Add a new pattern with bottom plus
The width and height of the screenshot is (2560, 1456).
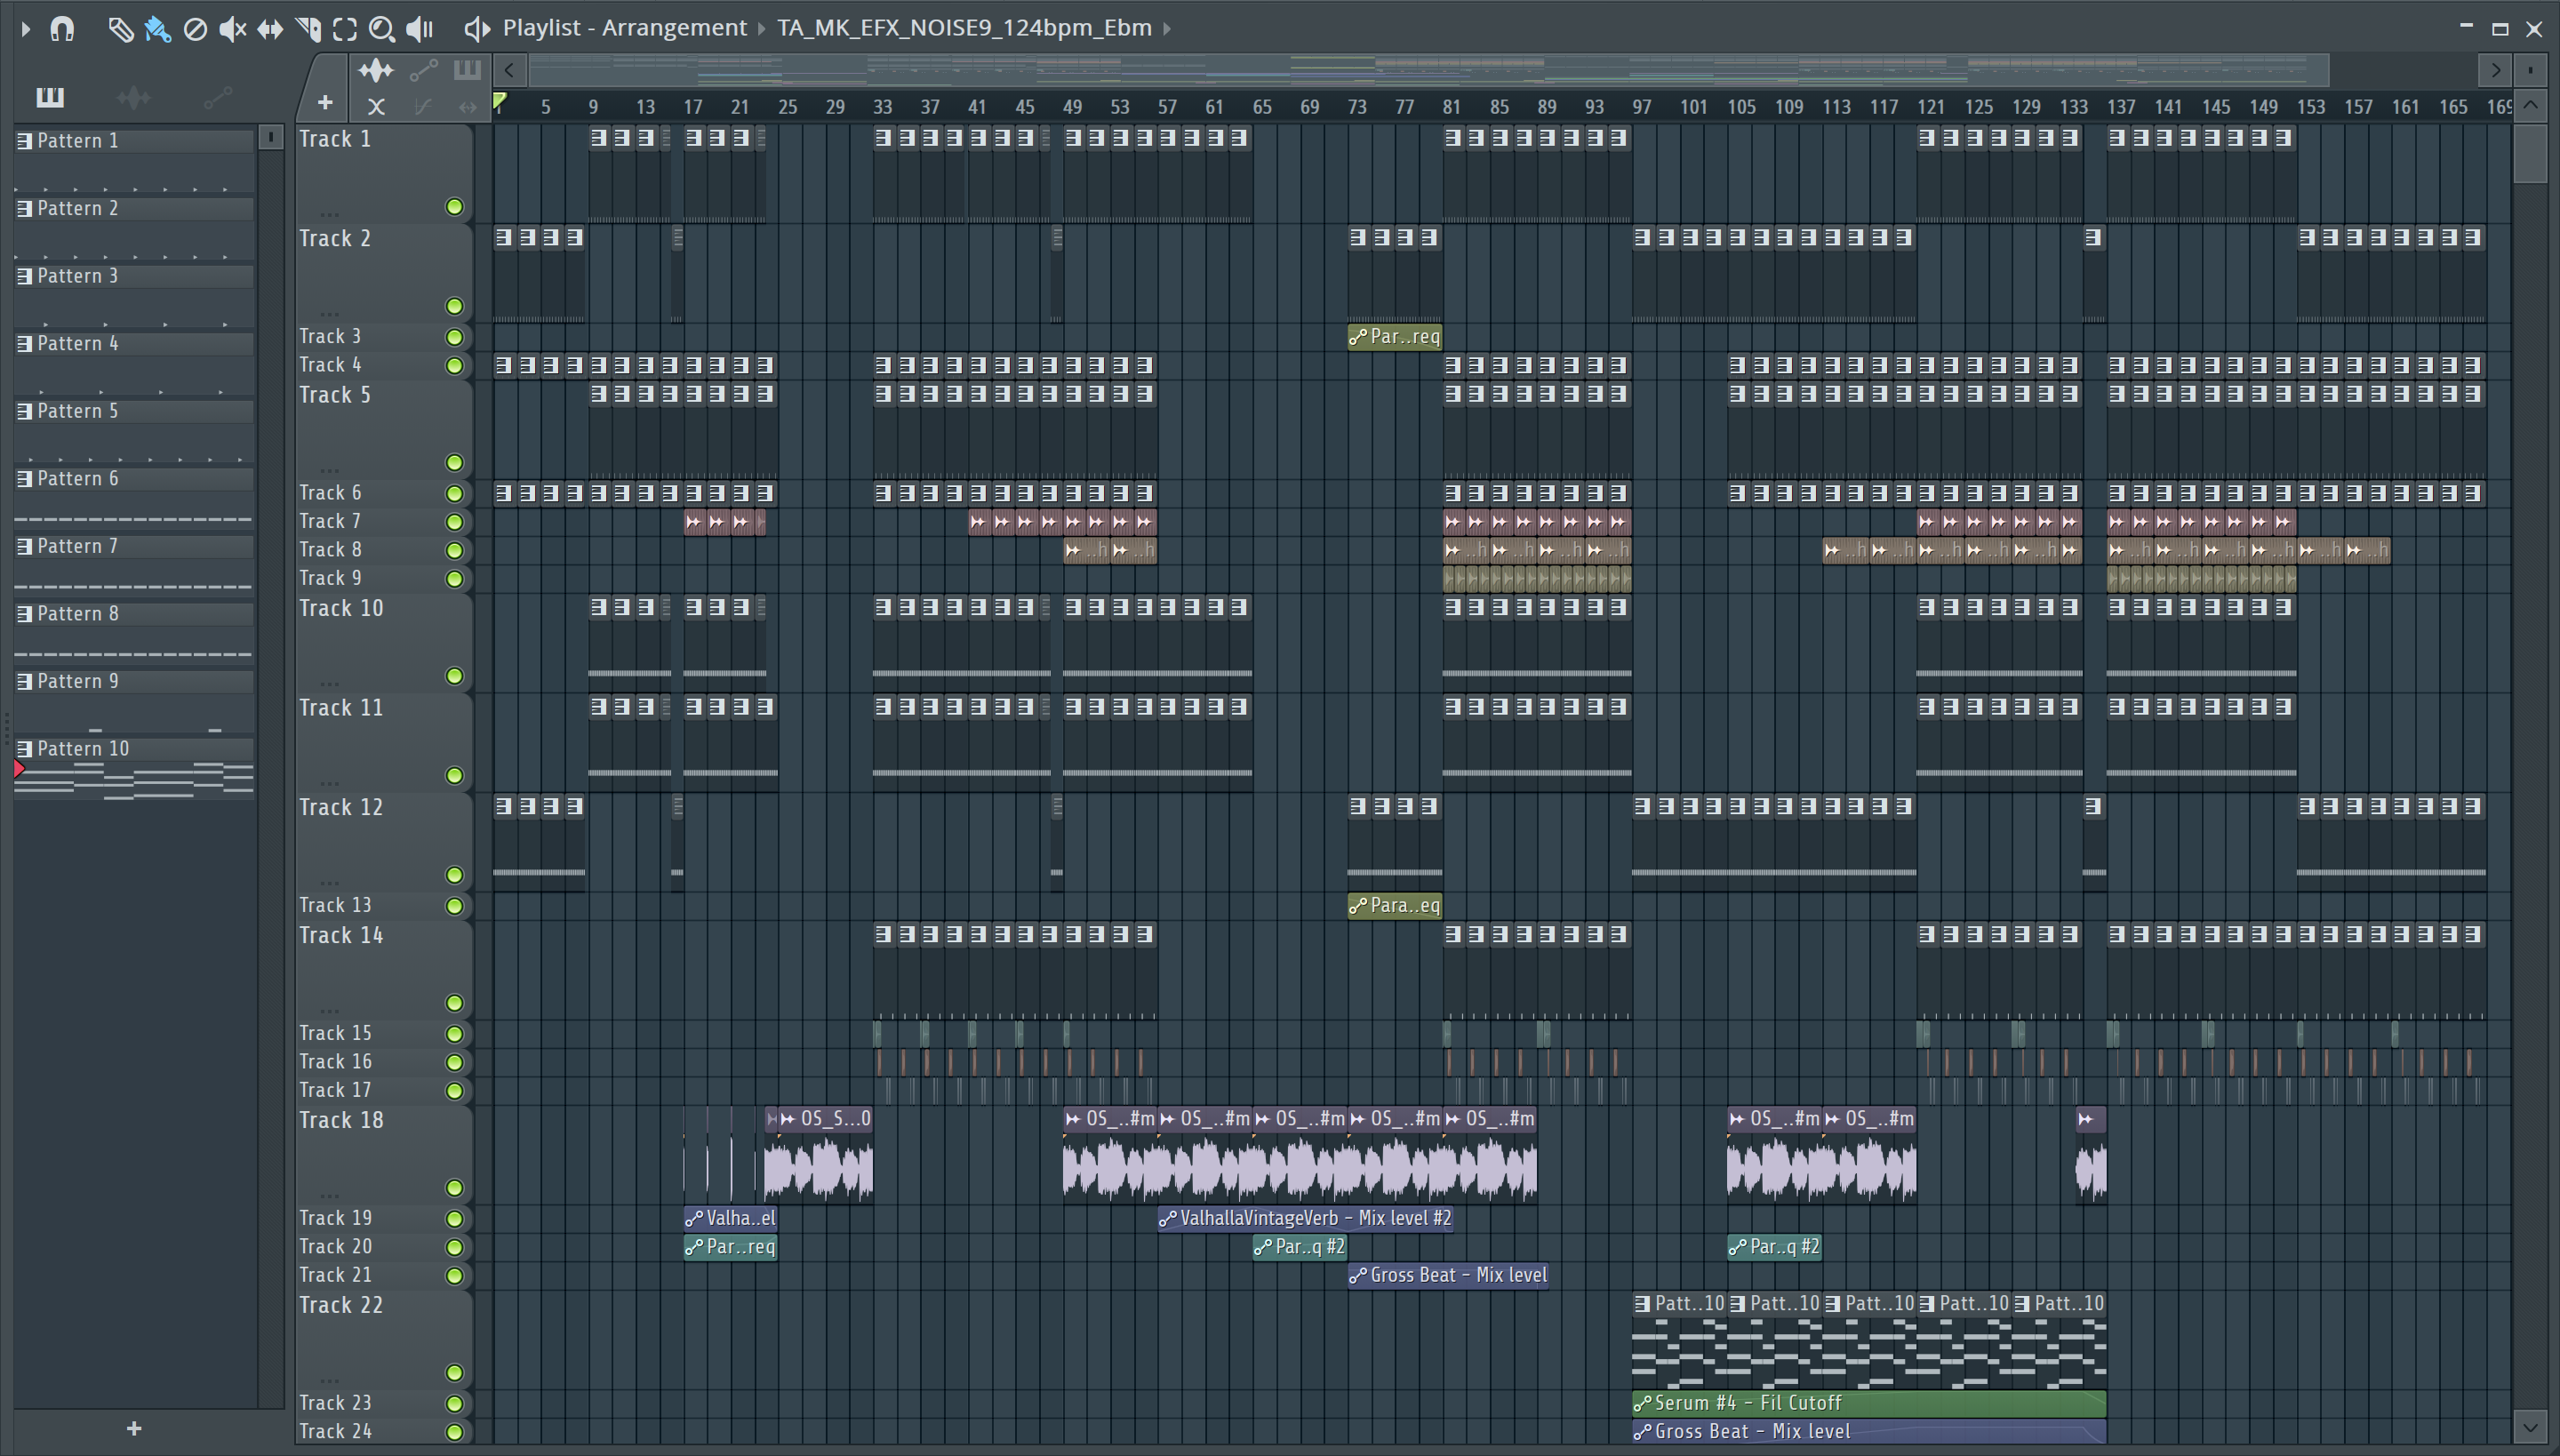(134, 1429)
